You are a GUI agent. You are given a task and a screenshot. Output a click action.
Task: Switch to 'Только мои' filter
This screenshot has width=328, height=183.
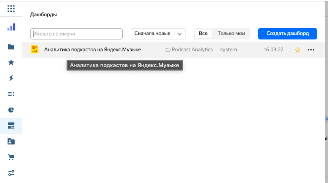[231, 34]
